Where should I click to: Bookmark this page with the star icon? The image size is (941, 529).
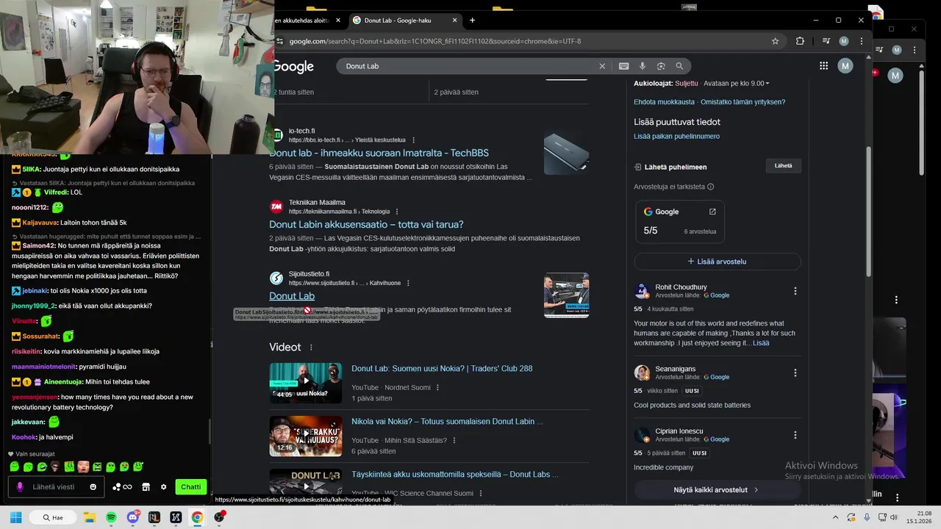775,41
